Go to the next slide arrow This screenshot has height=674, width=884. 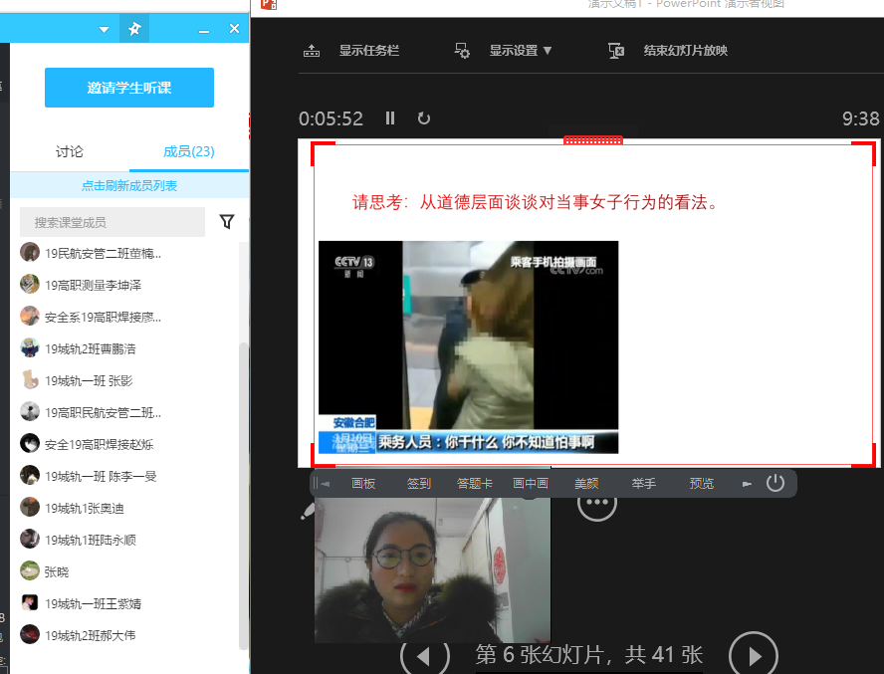pyautogui.click(x=754, y=655)
